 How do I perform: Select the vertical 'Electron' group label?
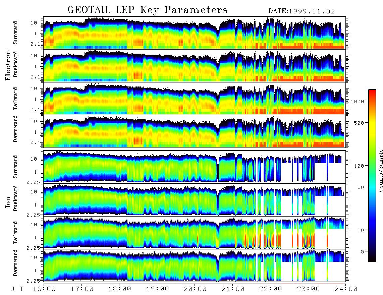(x=8, y=65)
